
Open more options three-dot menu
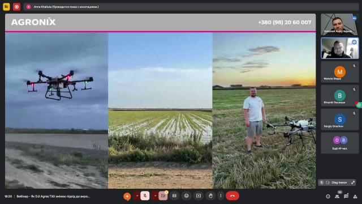click(x=221, y=196)
